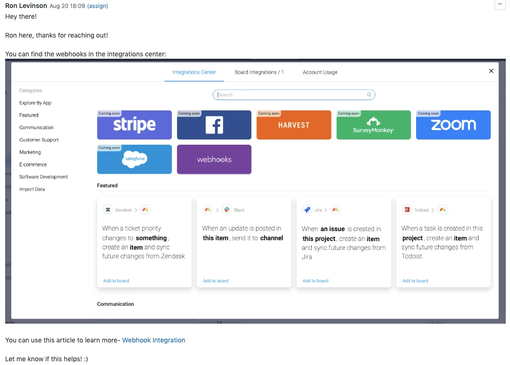
Task: Select the Software Development category
Action: pyautogui.click(x=44, y=177)
